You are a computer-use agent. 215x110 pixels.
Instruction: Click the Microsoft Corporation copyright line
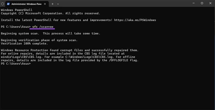click(x=51, y=13)
